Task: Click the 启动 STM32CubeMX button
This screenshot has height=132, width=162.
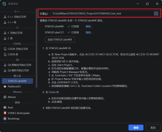Action: pyautogui.click(x=60, y=39)
